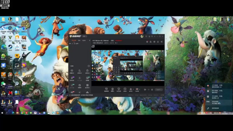Open the Grand Theft Auto V desktop icon

pos(10,38)
